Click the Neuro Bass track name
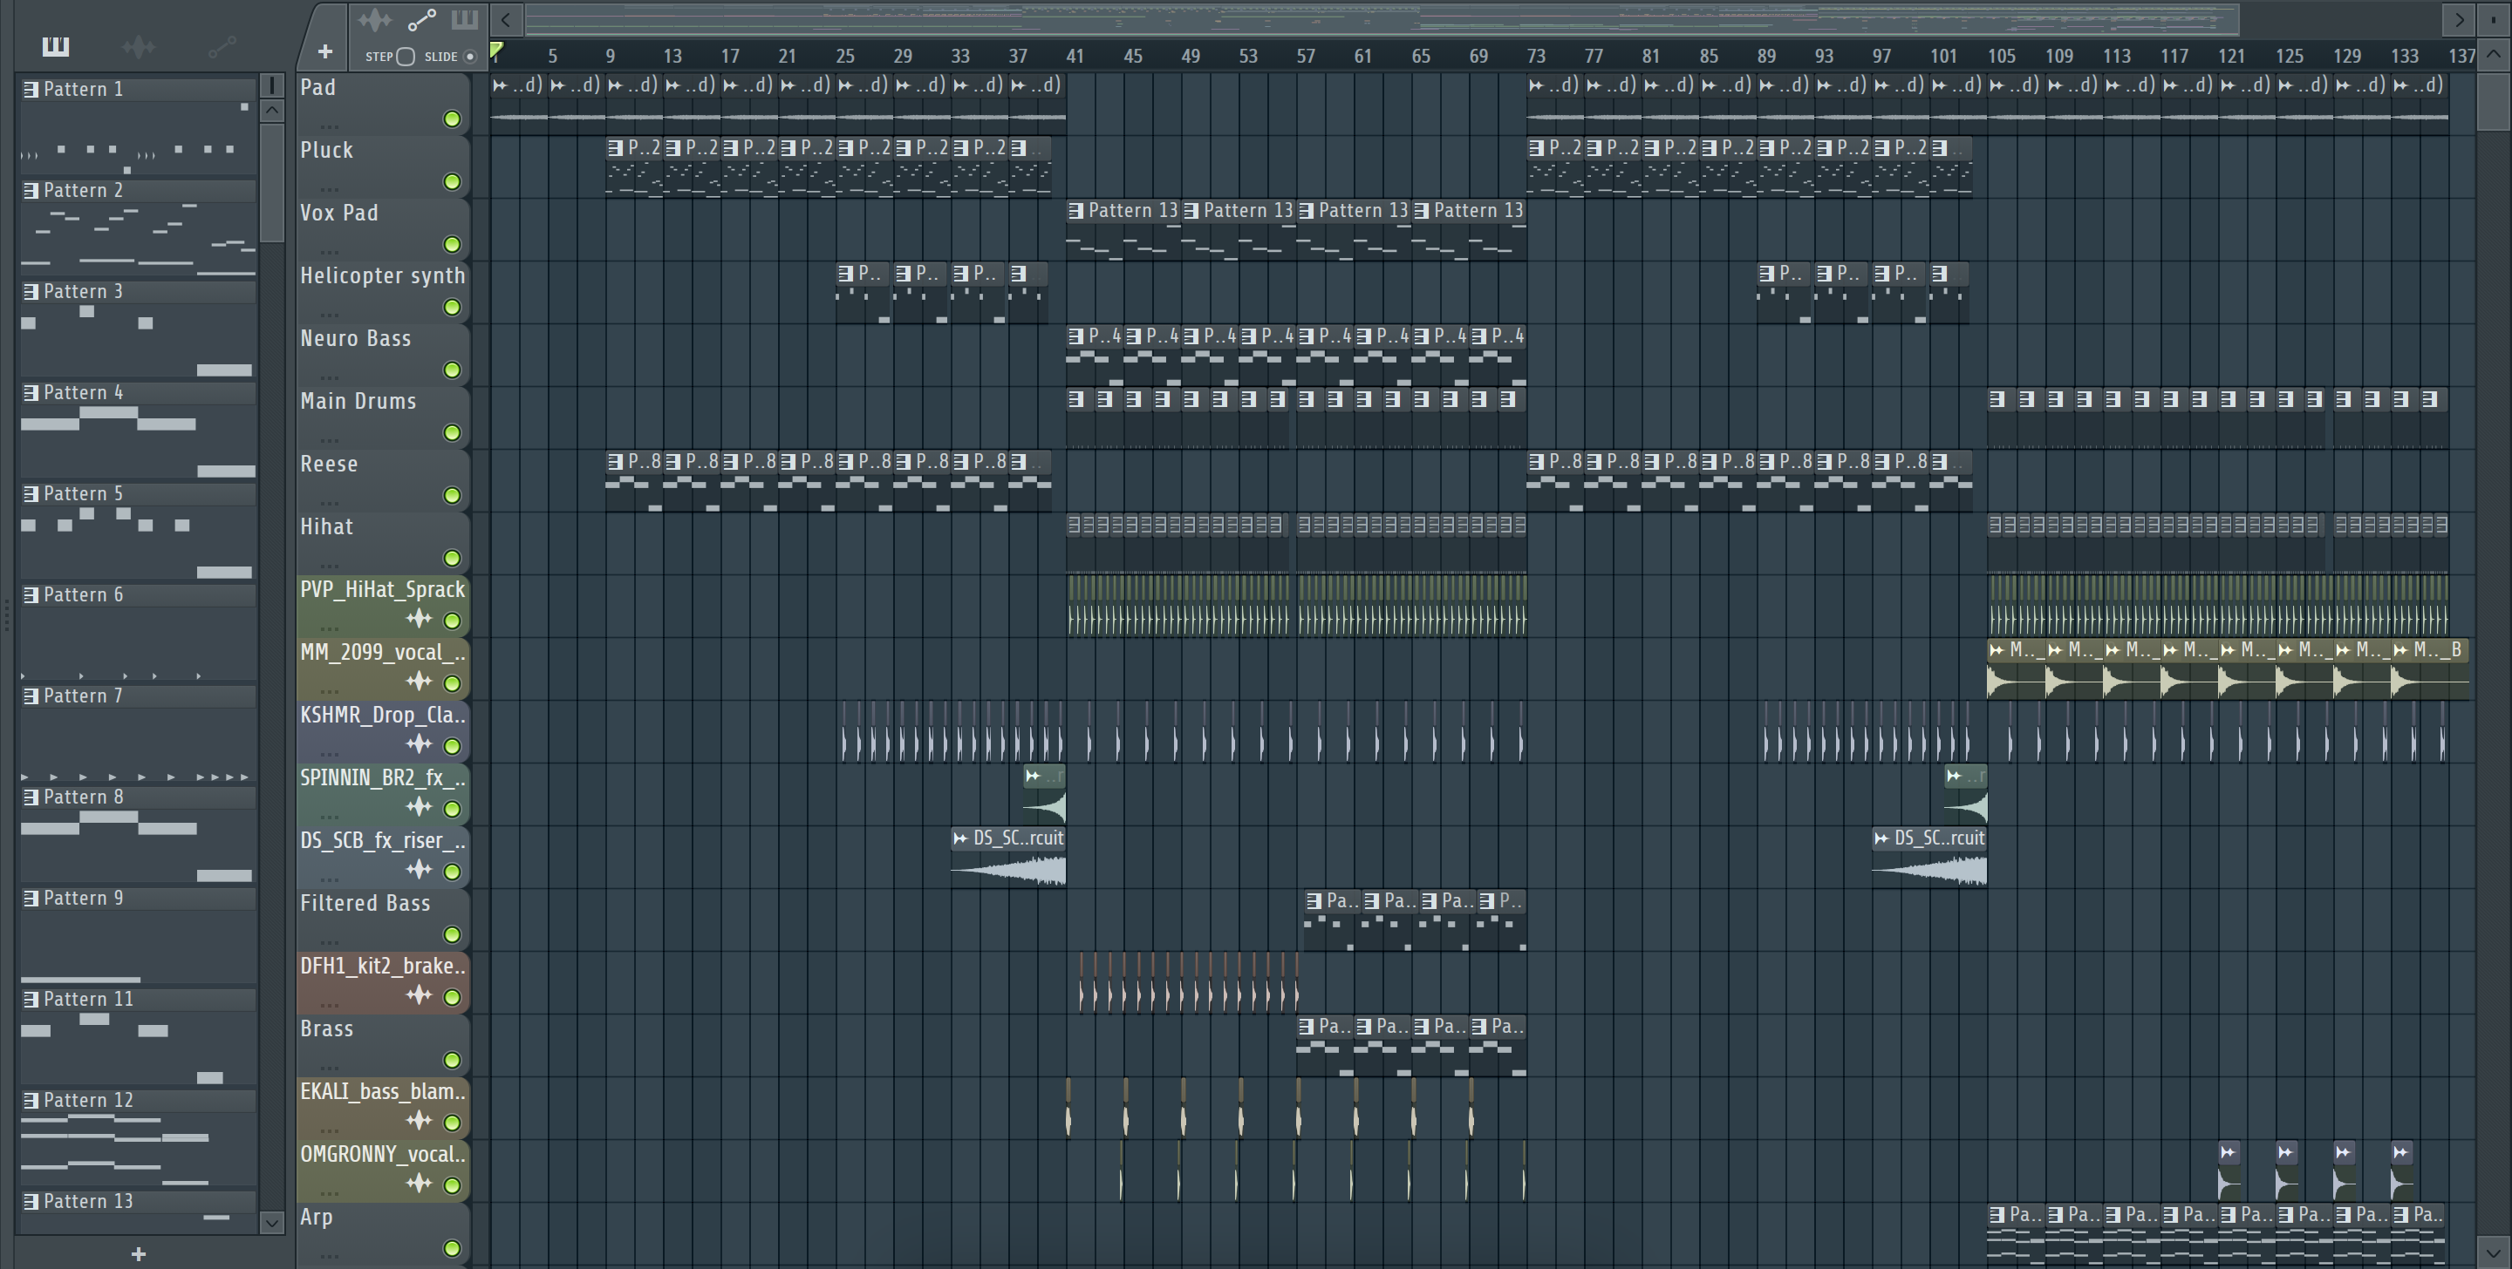This screenshot has width=2512, height=1269. tap(356, 339)
